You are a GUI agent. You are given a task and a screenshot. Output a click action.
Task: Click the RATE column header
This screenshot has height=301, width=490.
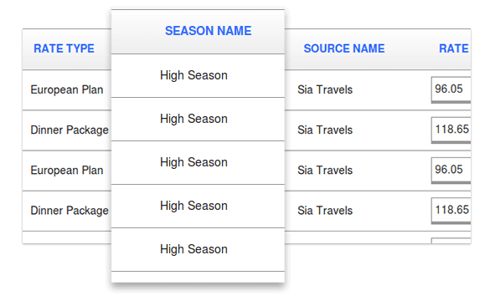(x=453, y=48)
